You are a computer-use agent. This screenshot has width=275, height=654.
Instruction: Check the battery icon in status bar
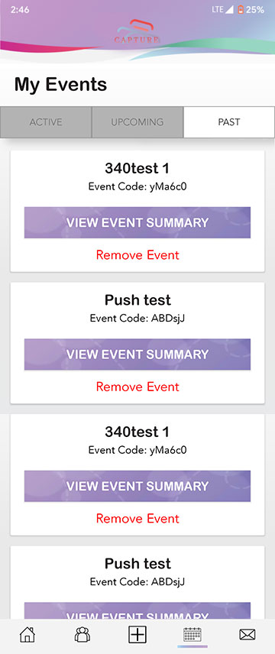tap(241, 10)
